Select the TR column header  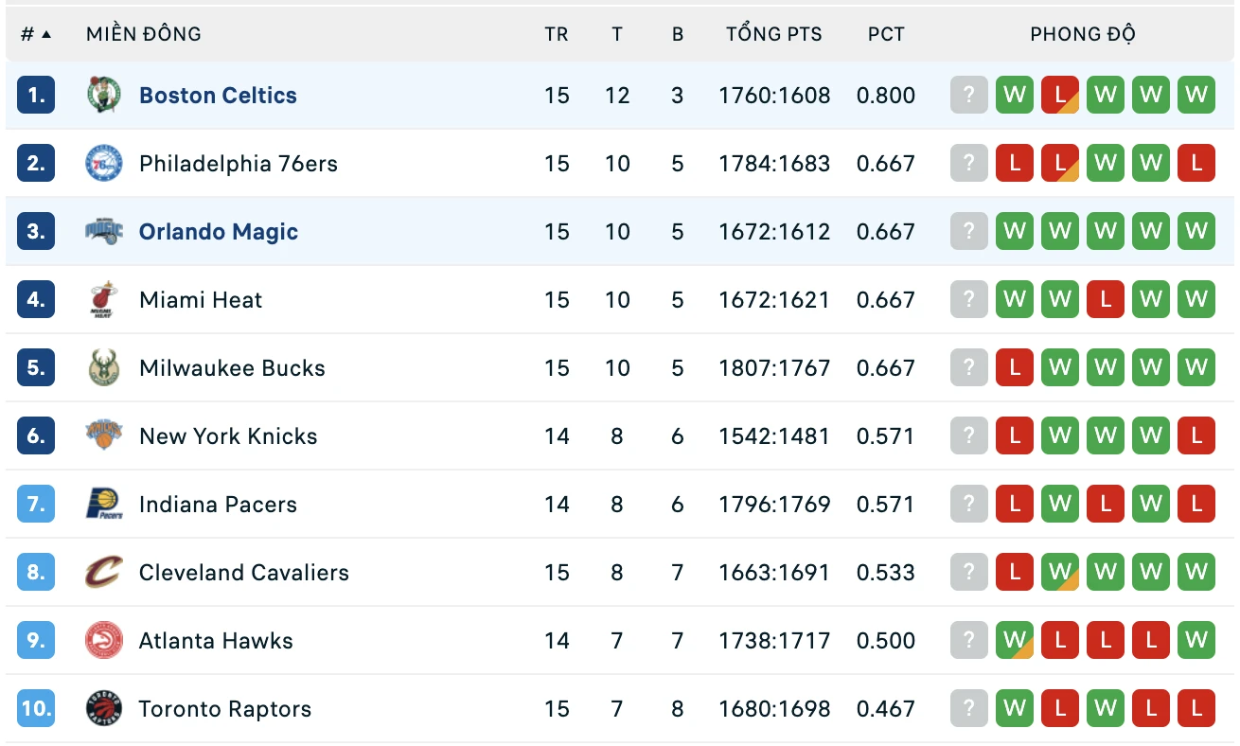(557, 34)
